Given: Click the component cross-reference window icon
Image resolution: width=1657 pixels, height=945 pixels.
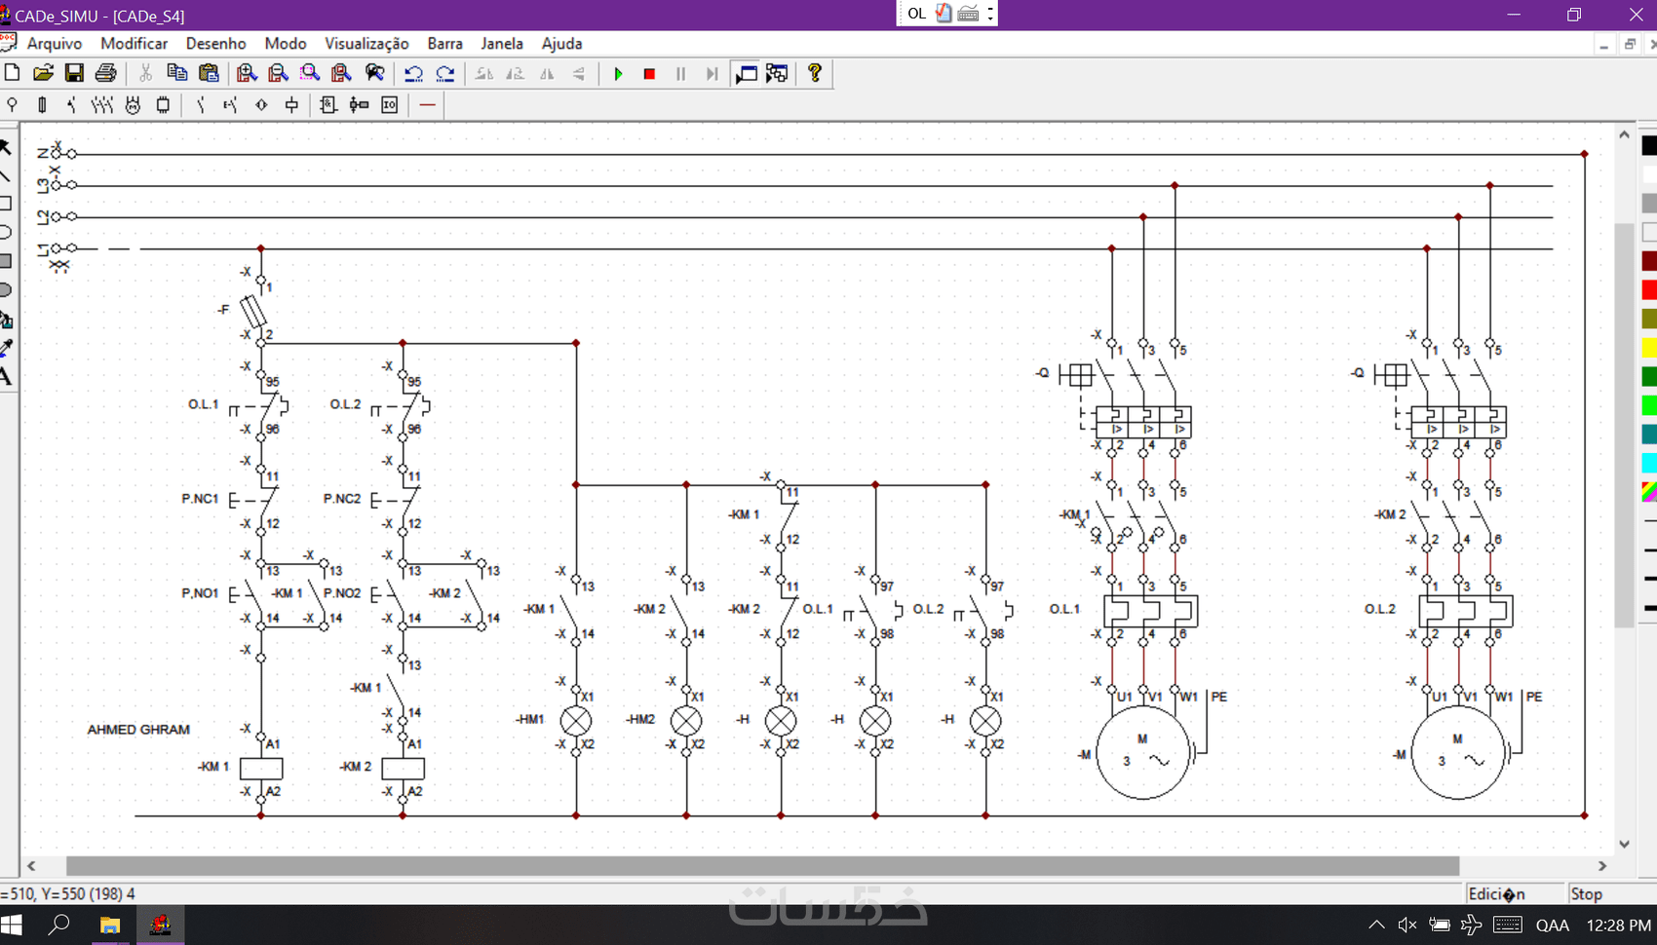Looking at the screenshot, I should (777, 73).
